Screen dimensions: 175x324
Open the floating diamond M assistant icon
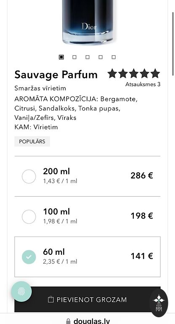tap(159, 303)
